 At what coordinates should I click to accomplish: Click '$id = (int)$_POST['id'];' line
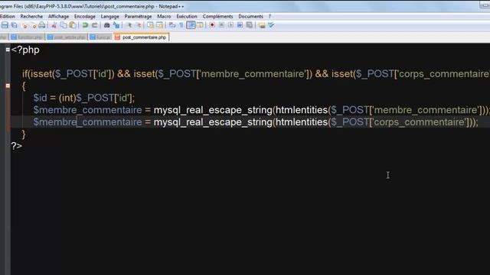pyautogui.click(x=84, y=98)
